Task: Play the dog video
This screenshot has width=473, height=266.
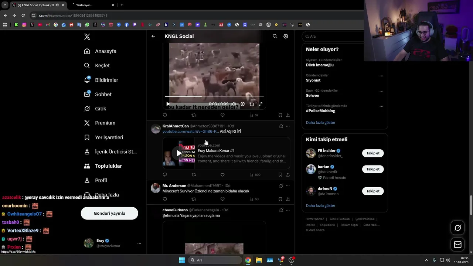Action: pos(168,104)
